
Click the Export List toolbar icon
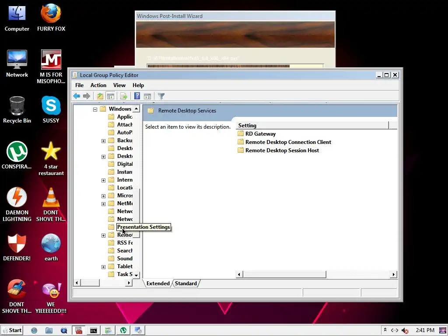pyautogui.click(x=124, y=96)
